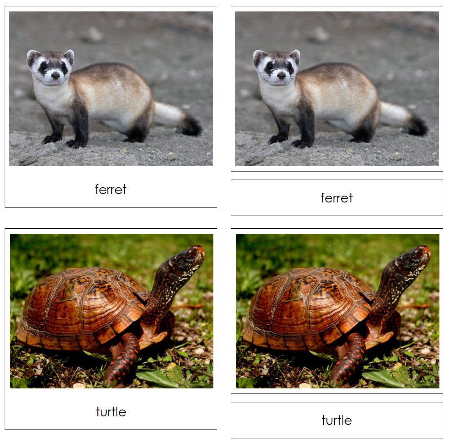Click the turtle's red-spotted front leg, right photo
The width and height of the screenshot is (450, 446).
click(348, 358)
